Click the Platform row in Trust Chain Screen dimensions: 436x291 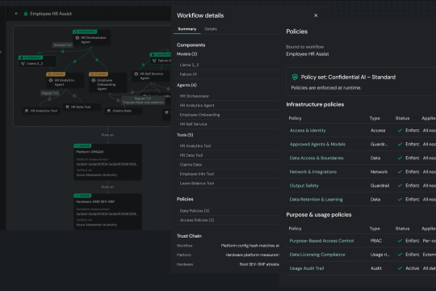point(228,255)
